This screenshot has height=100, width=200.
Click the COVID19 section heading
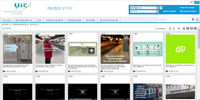[x=6, y=28]
